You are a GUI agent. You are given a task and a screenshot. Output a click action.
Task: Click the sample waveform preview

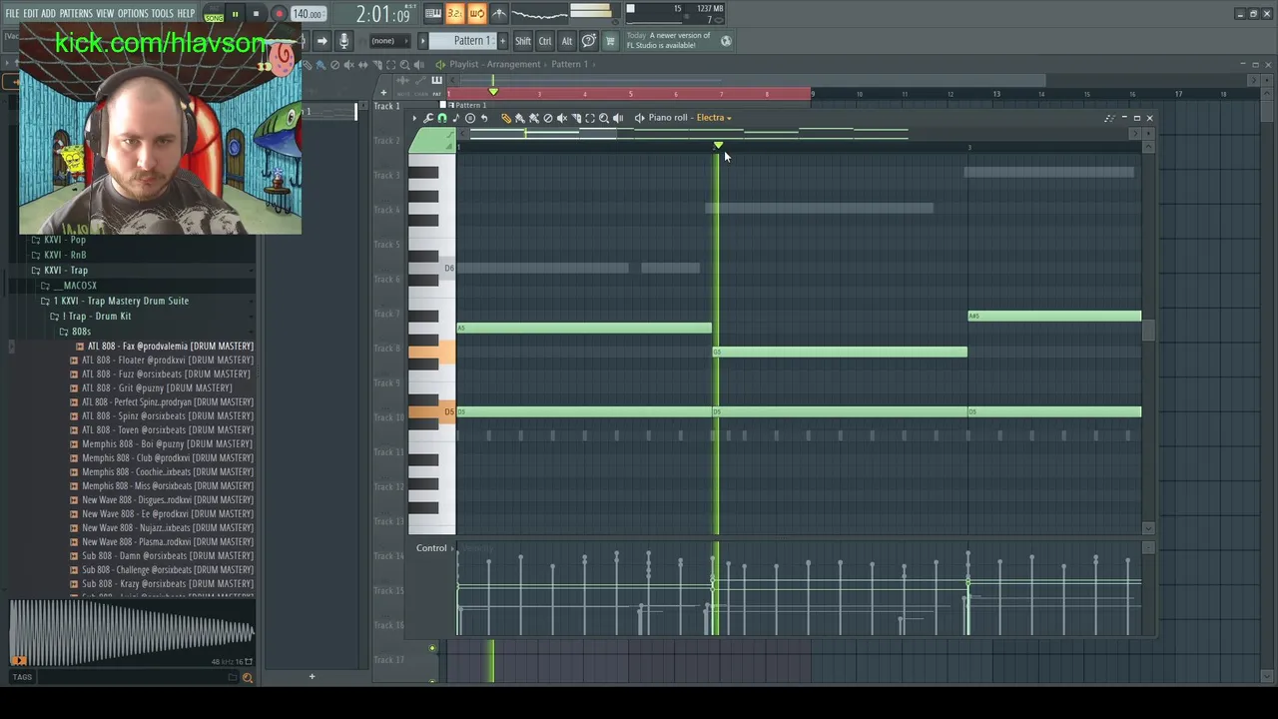click(x=132, y=634)
